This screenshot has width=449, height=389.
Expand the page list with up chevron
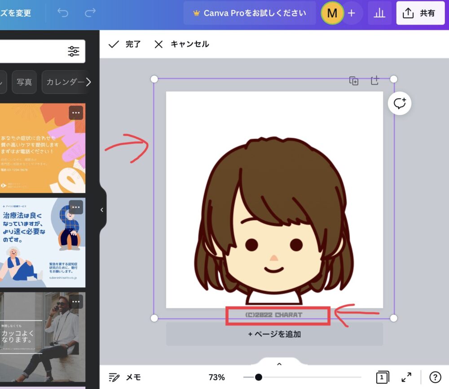[279, 364]
